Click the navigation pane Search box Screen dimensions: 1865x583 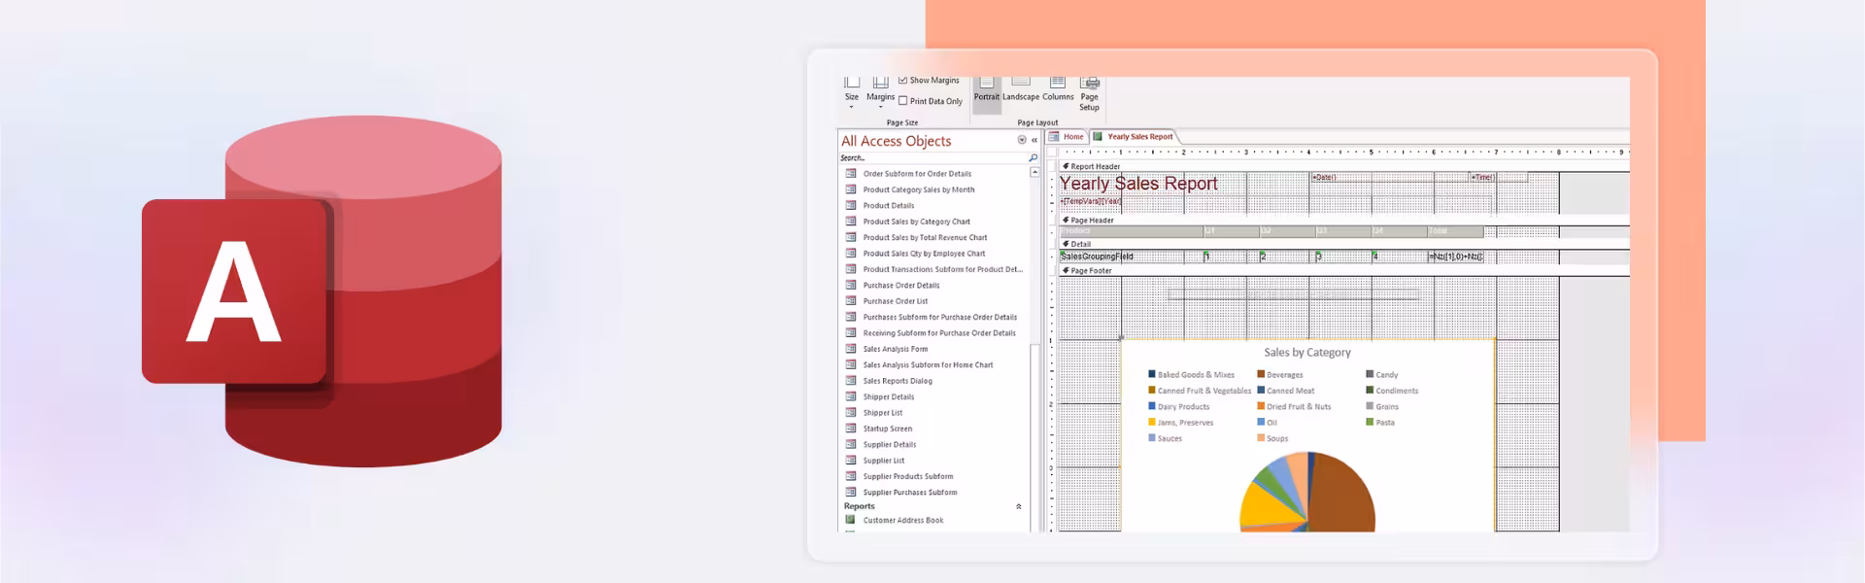click(x=932, y=157)
